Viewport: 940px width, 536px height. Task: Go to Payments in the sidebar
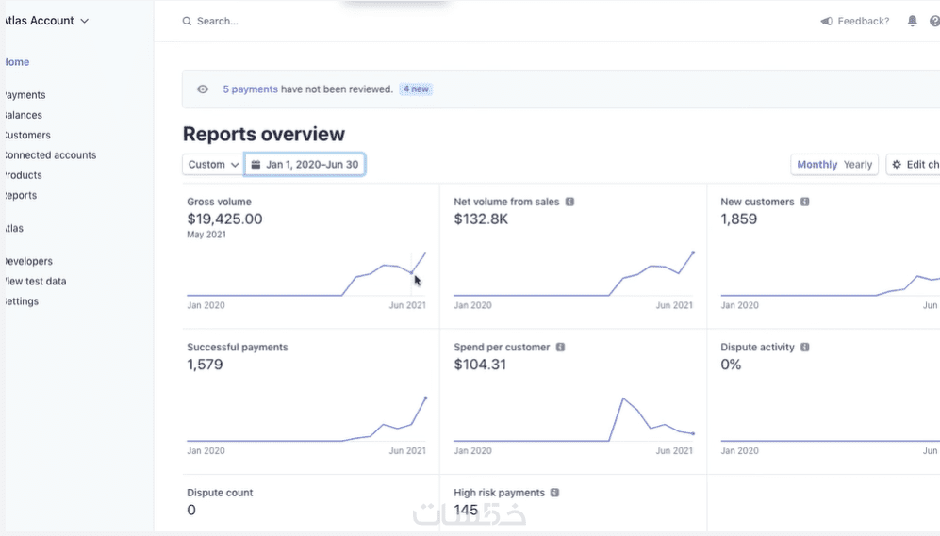[25, 95]
